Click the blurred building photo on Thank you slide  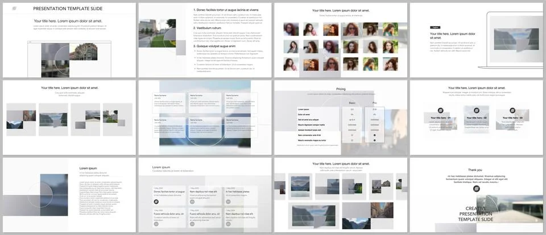tap(510, 208)
